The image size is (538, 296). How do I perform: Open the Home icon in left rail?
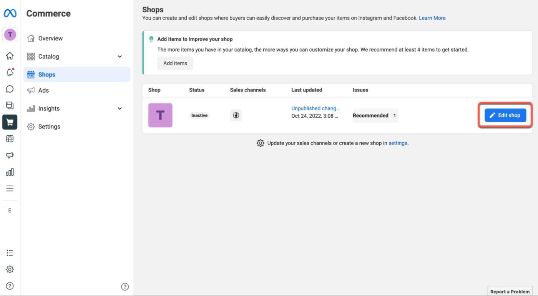10,56
